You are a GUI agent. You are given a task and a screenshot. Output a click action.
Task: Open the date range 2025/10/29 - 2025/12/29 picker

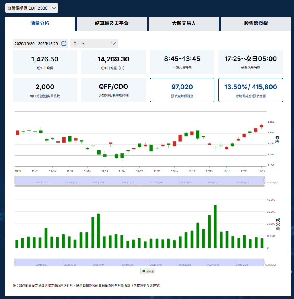36,43
